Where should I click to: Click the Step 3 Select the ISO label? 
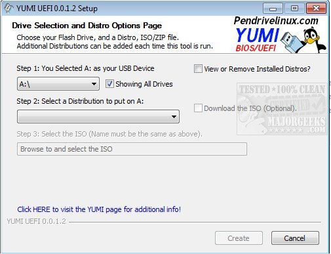point(109,134)
